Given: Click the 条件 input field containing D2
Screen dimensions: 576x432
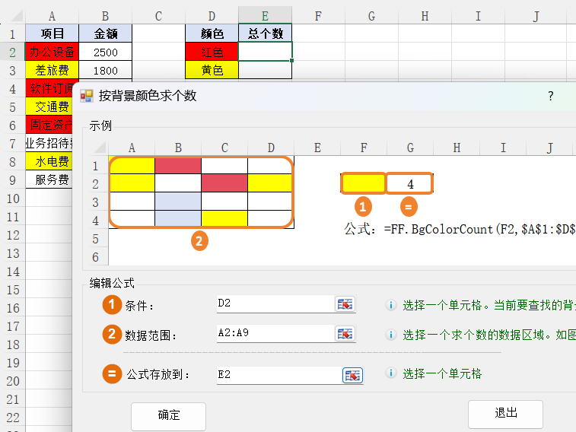Looking at the screenshot, I should tap(274, 304).
